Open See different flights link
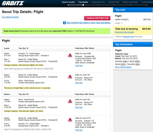 tap(10, 17)
